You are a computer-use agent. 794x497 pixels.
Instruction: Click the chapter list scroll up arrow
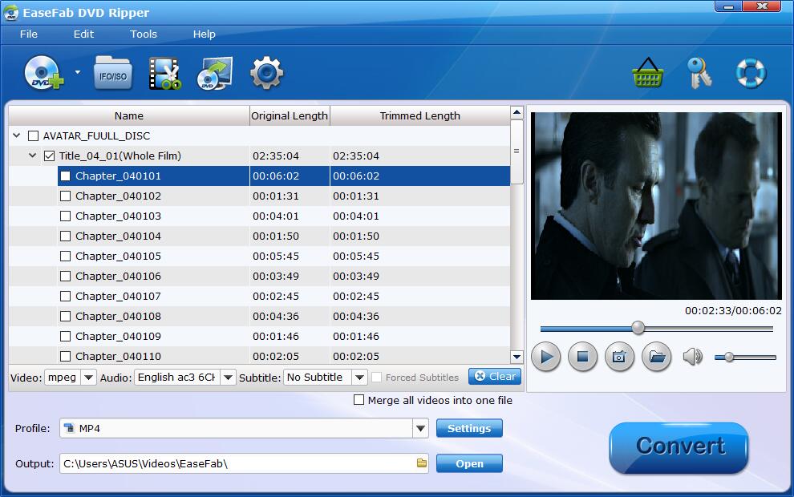(517, 112)
